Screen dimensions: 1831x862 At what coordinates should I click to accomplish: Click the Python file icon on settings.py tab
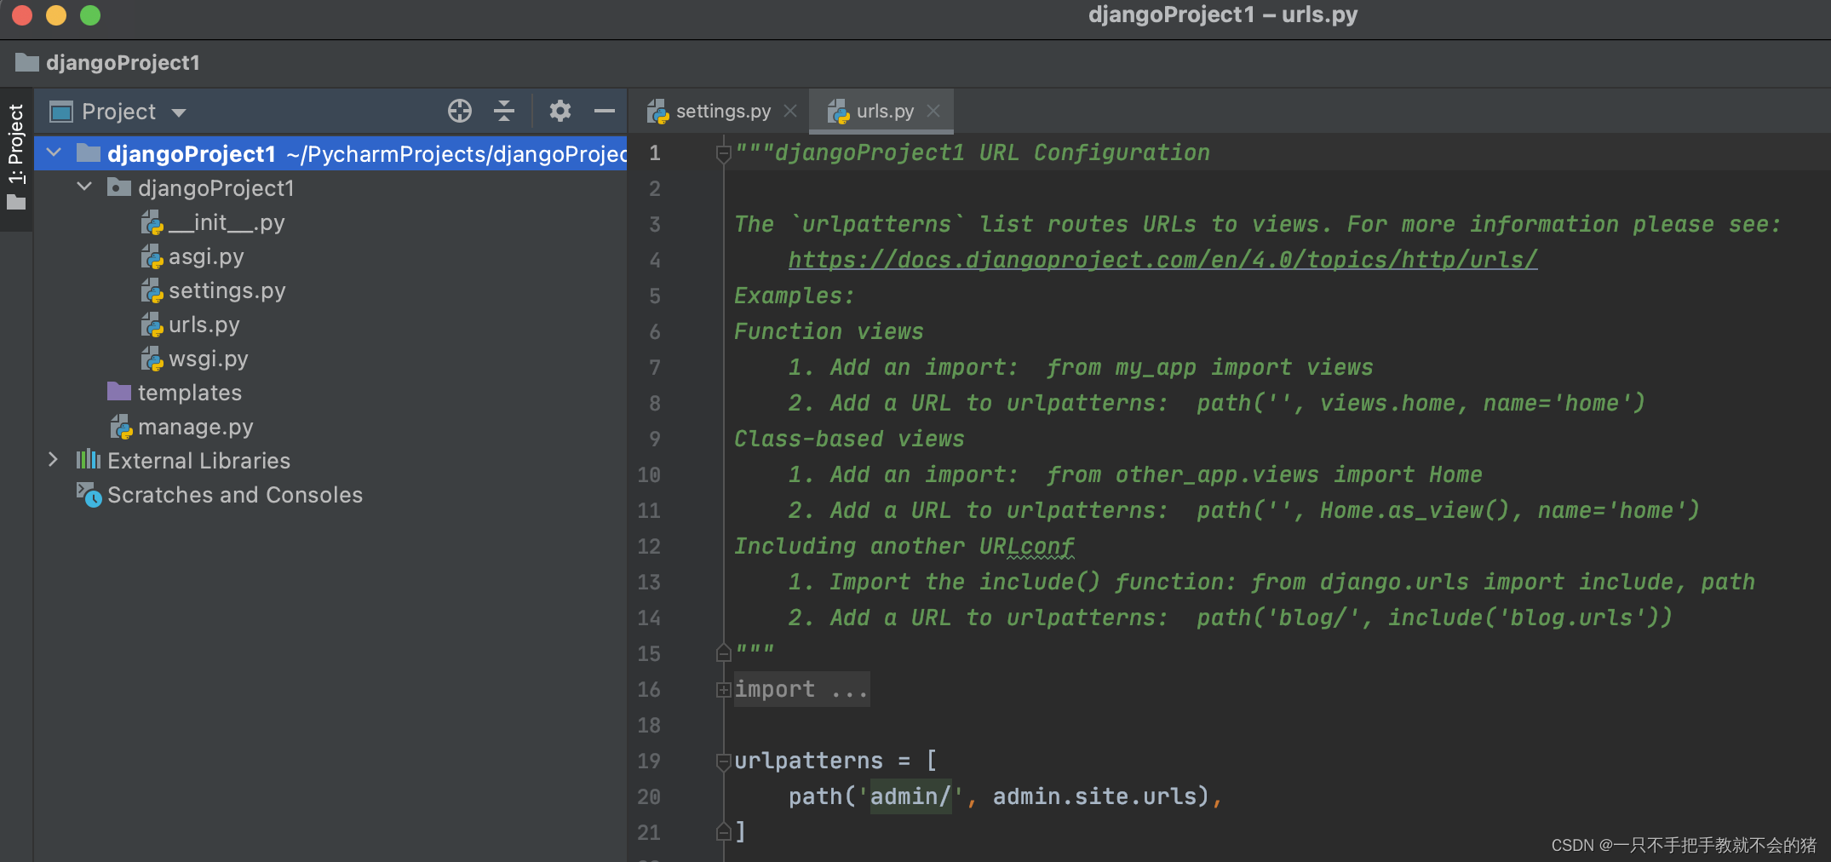657,111
